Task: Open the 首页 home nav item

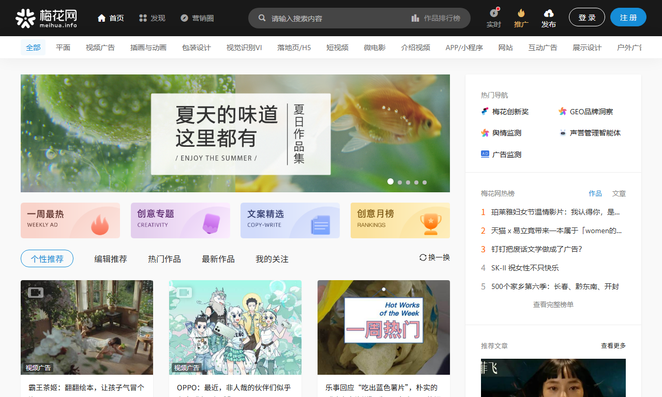Action: click(111, 18)
